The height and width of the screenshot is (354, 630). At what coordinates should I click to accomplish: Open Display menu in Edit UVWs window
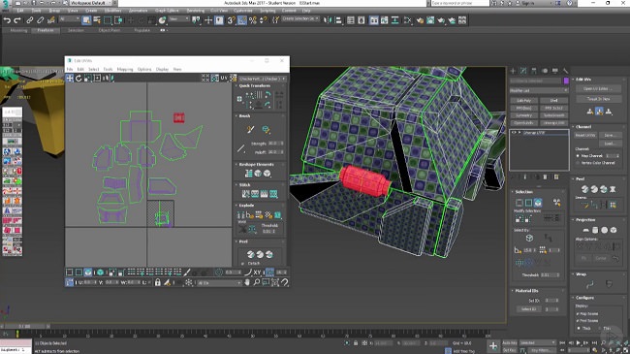[x=162, y=69]
